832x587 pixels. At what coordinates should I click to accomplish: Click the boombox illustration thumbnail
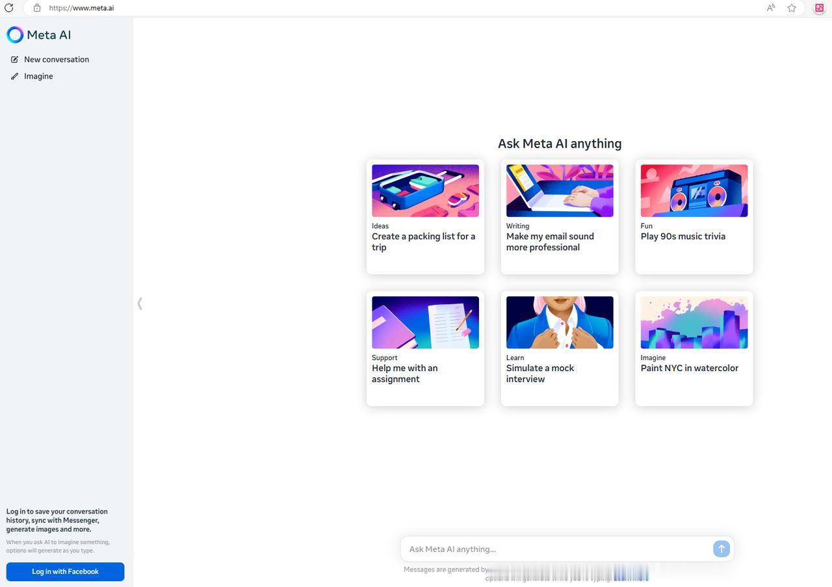click(694, 190)
